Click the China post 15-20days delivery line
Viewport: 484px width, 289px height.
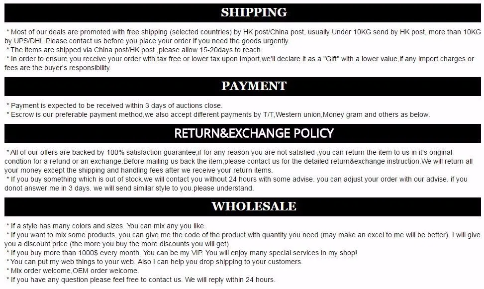click(134, 50)
